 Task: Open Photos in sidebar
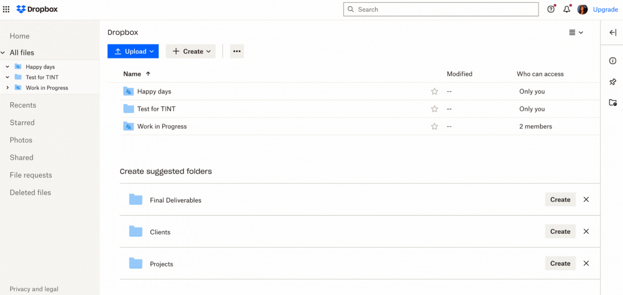tap(21, 140)
